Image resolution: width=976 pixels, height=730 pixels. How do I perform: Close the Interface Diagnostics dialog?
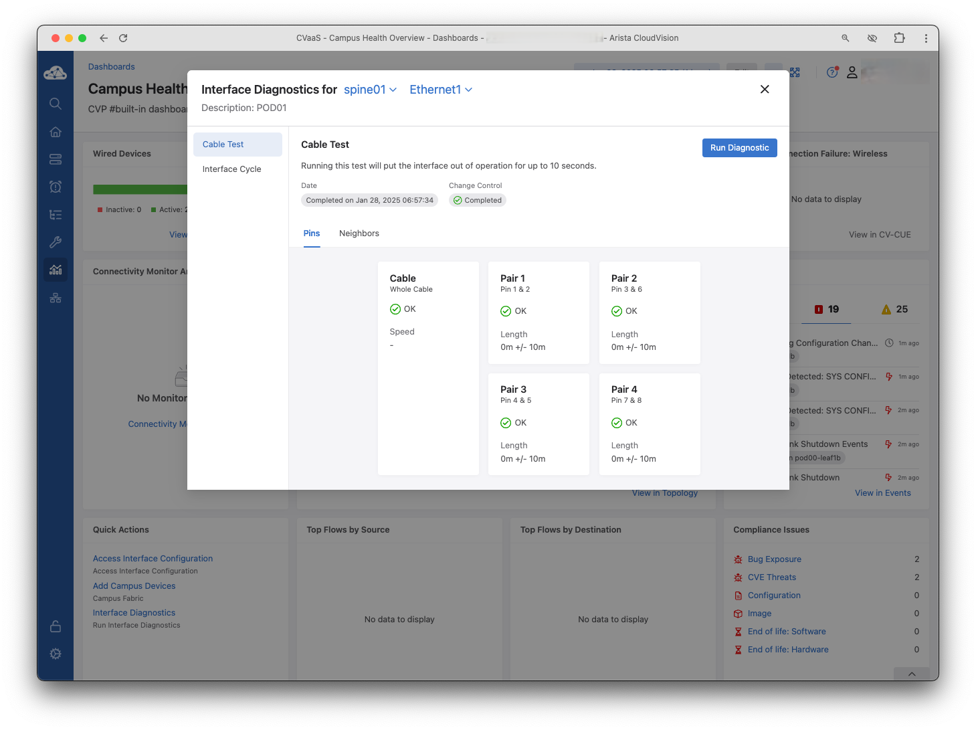point(765,90)
